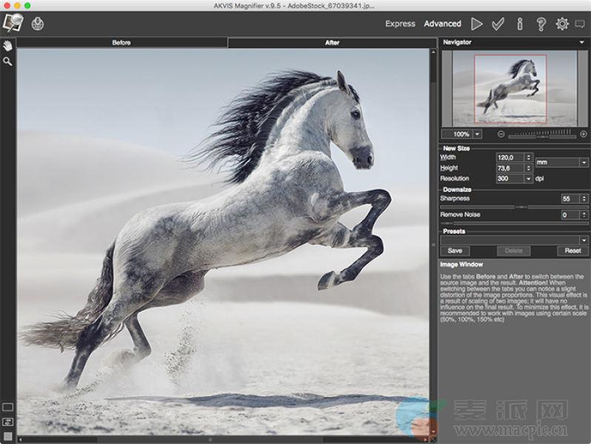591x444 pixels.
Task: Click the globe download icon in the toolbar
Action: [x=37, y=24]
